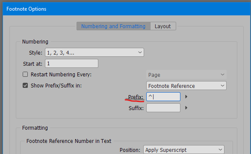Open the Page restart interval dropdown

186,75
